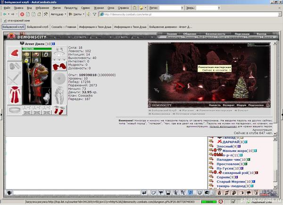Click the green progress bar in status bar
Image resolution: width=283 pixels, height=205 pixels.
[208, 202]
